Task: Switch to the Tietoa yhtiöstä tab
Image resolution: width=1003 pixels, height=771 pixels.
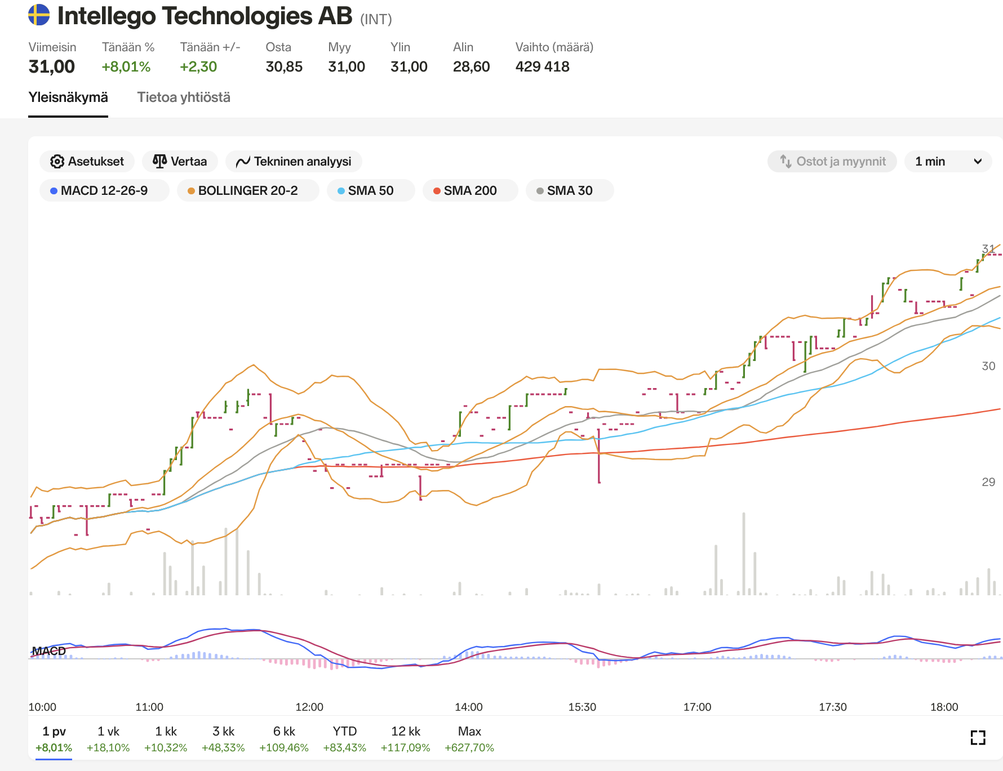Action: (184, 97)
